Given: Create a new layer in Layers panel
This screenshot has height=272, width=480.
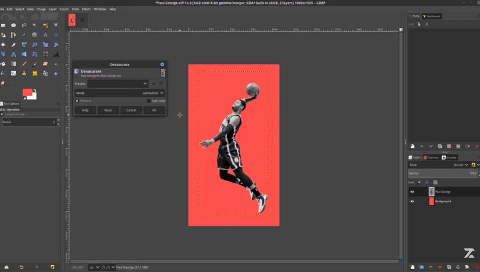Looking at the screenshot, I should pyautogui.click(x=412, y=267).
